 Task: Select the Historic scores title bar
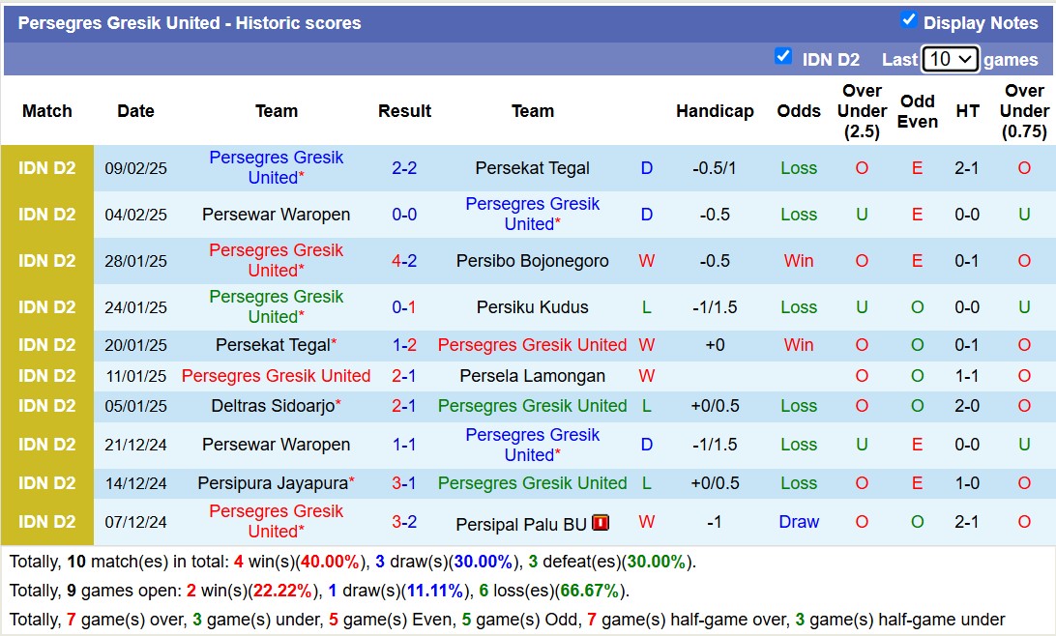pyautogui.click(x=187, y=22)
